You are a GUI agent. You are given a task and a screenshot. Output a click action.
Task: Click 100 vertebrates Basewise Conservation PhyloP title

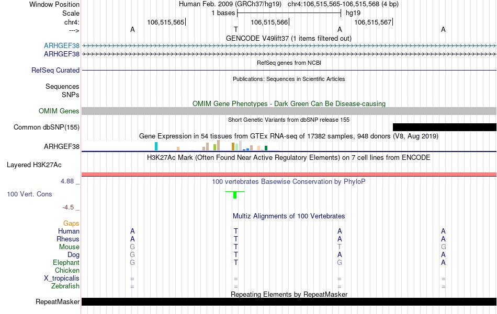(x=288, y=182)
